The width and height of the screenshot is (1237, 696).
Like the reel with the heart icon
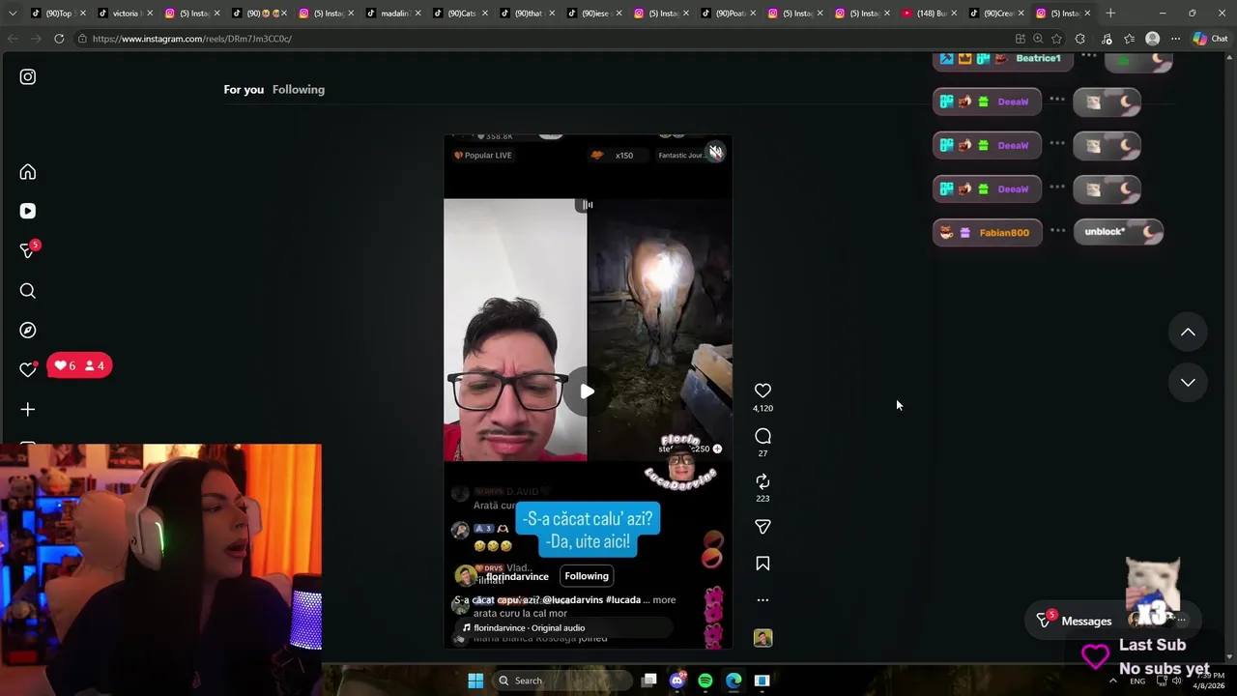(x=762, y=391)
